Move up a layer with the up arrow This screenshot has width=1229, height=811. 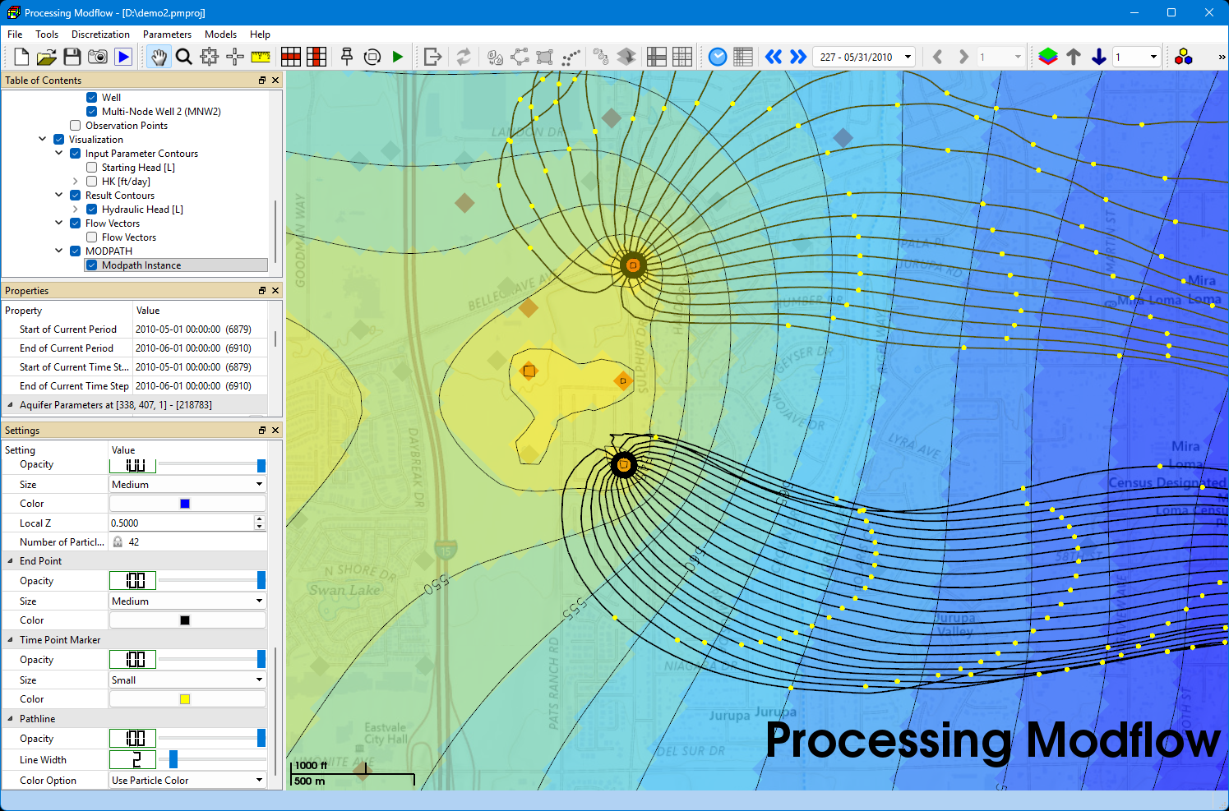1074,57
